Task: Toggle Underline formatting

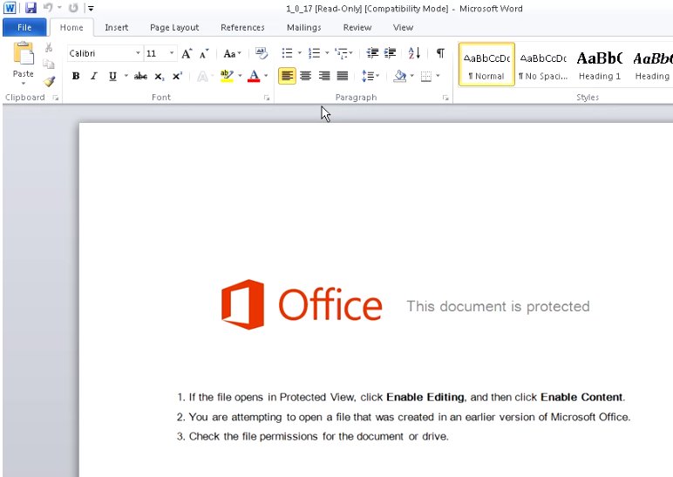Action: tap(112, 77)
